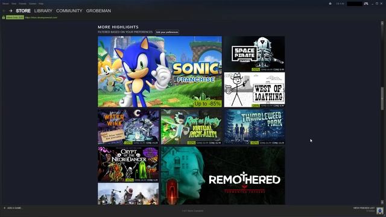Click the Rick and Morty price label
Image resolution: width=386 pixels, height=217 pixels.
(x=204, y=143)
